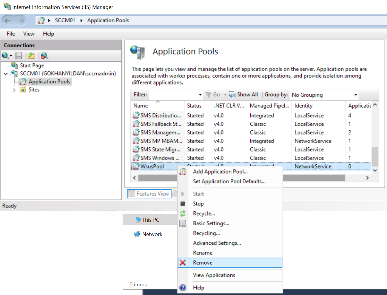
Task: Sort by the Managed Pipel... column header
Action: coord(269,106)
